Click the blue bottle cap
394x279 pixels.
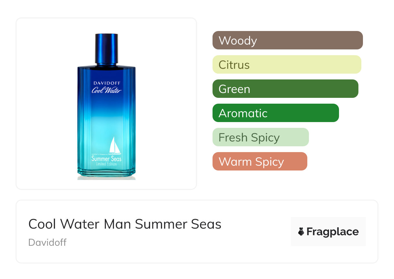pyautogui.click(x=106, y=48)
